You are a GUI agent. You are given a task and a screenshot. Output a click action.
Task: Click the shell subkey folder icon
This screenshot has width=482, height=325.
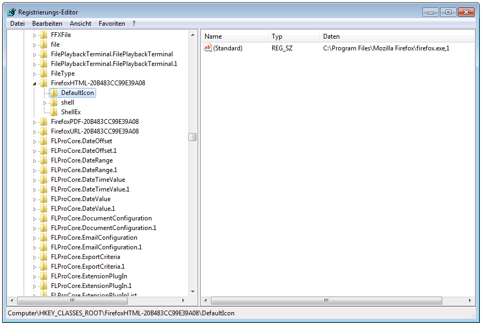(54, 102)
